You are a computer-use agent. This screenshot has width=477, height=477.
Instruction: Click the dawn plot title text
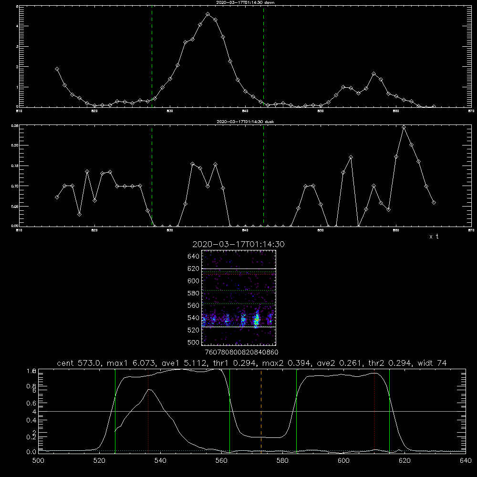click(x=245, y=2)
